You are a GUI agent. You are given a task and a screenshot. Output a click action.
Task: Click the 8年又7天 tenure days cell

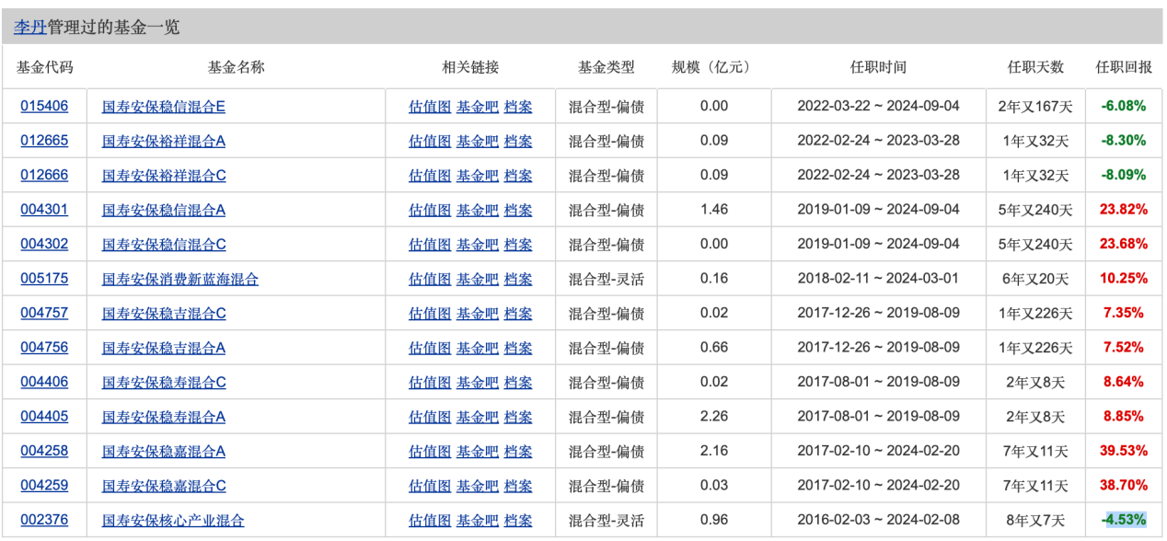coord(1035,521)
